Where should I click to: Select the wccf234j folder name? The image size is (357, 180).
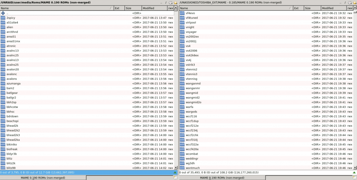tap(192, 130)
